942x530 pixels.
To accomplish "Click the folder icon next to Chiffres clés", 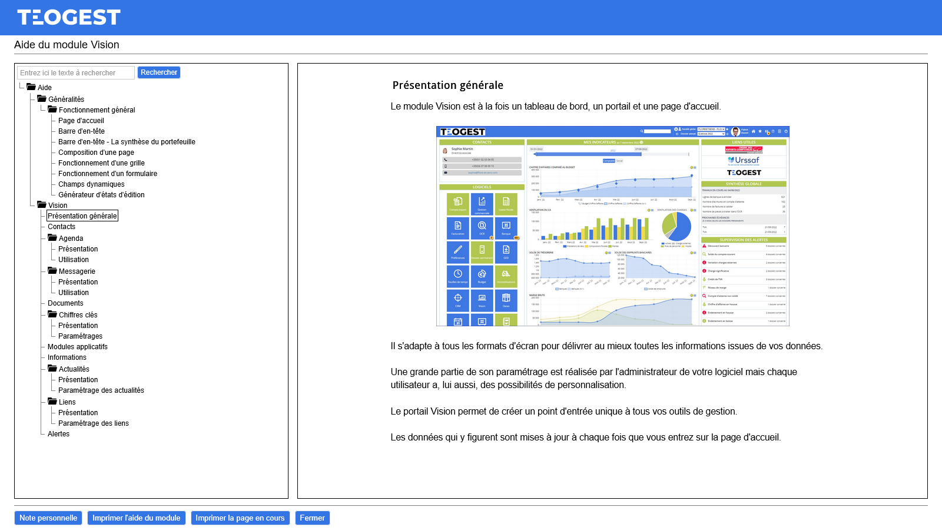I will coord(52,314).
